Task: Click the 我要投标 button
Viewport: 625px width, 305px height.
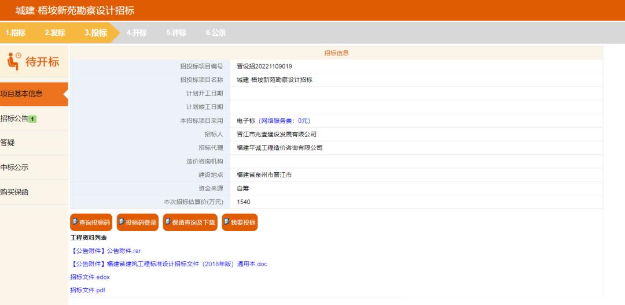Action: click(x=240, y=222)
